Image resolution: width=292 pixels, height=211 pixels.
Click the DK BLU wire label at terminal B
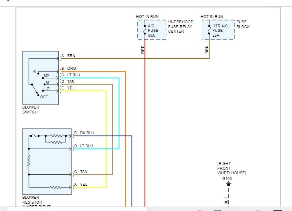pyautogui.click(x=87, y=133)
